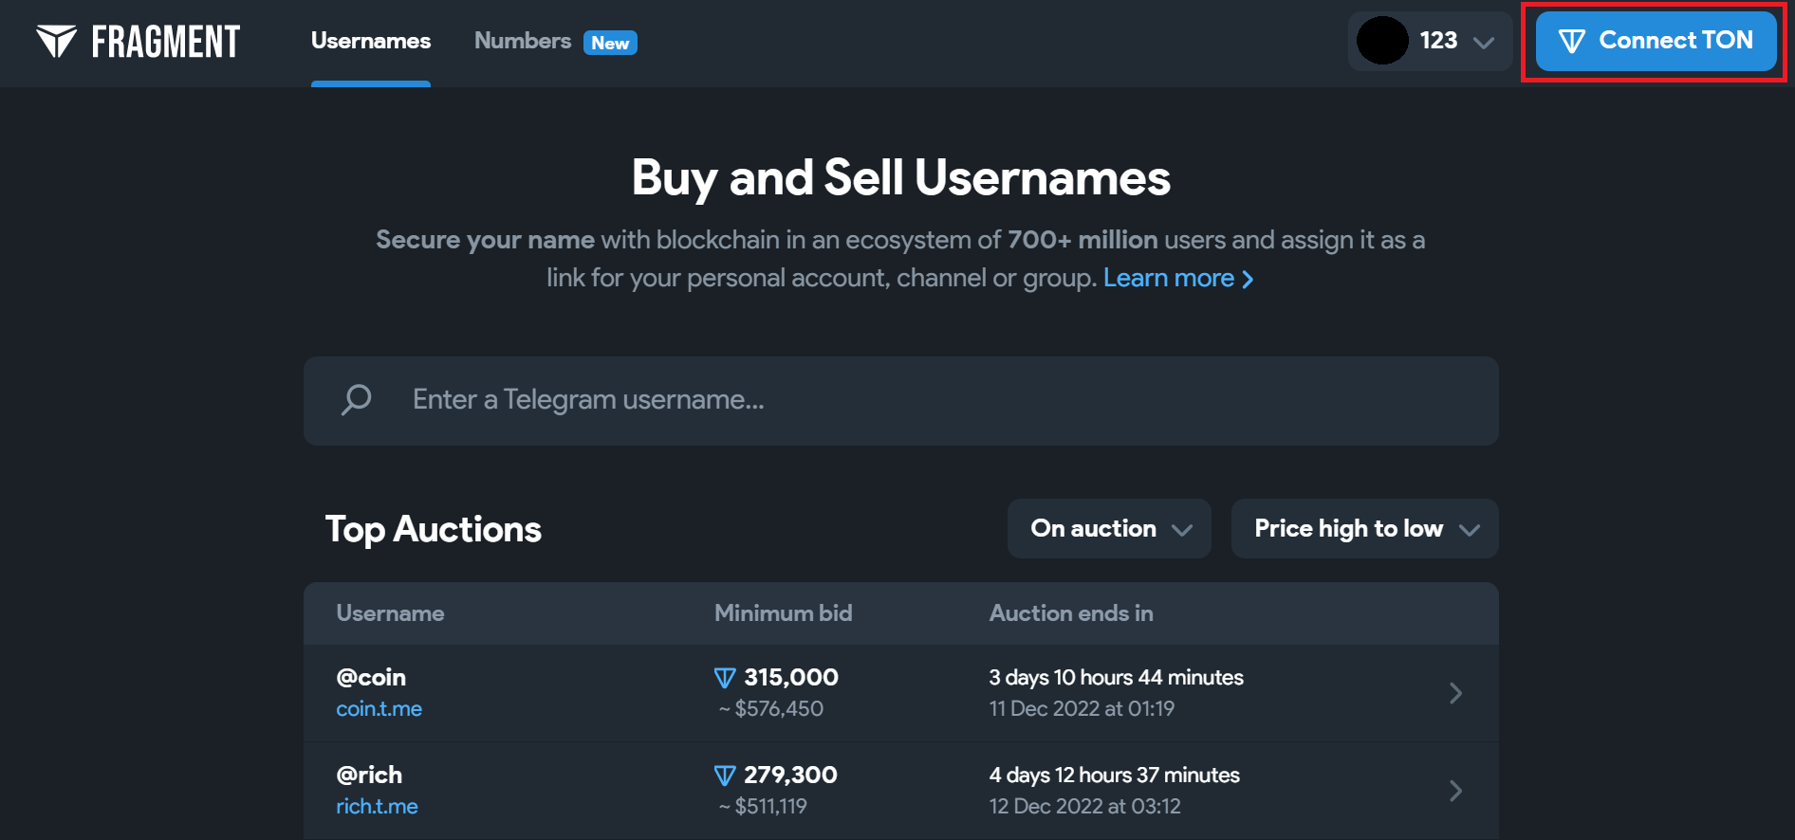This screenshot has width=1795, height=840.
Task: Switch to the Numbers tab
Action: coord(523,41)
